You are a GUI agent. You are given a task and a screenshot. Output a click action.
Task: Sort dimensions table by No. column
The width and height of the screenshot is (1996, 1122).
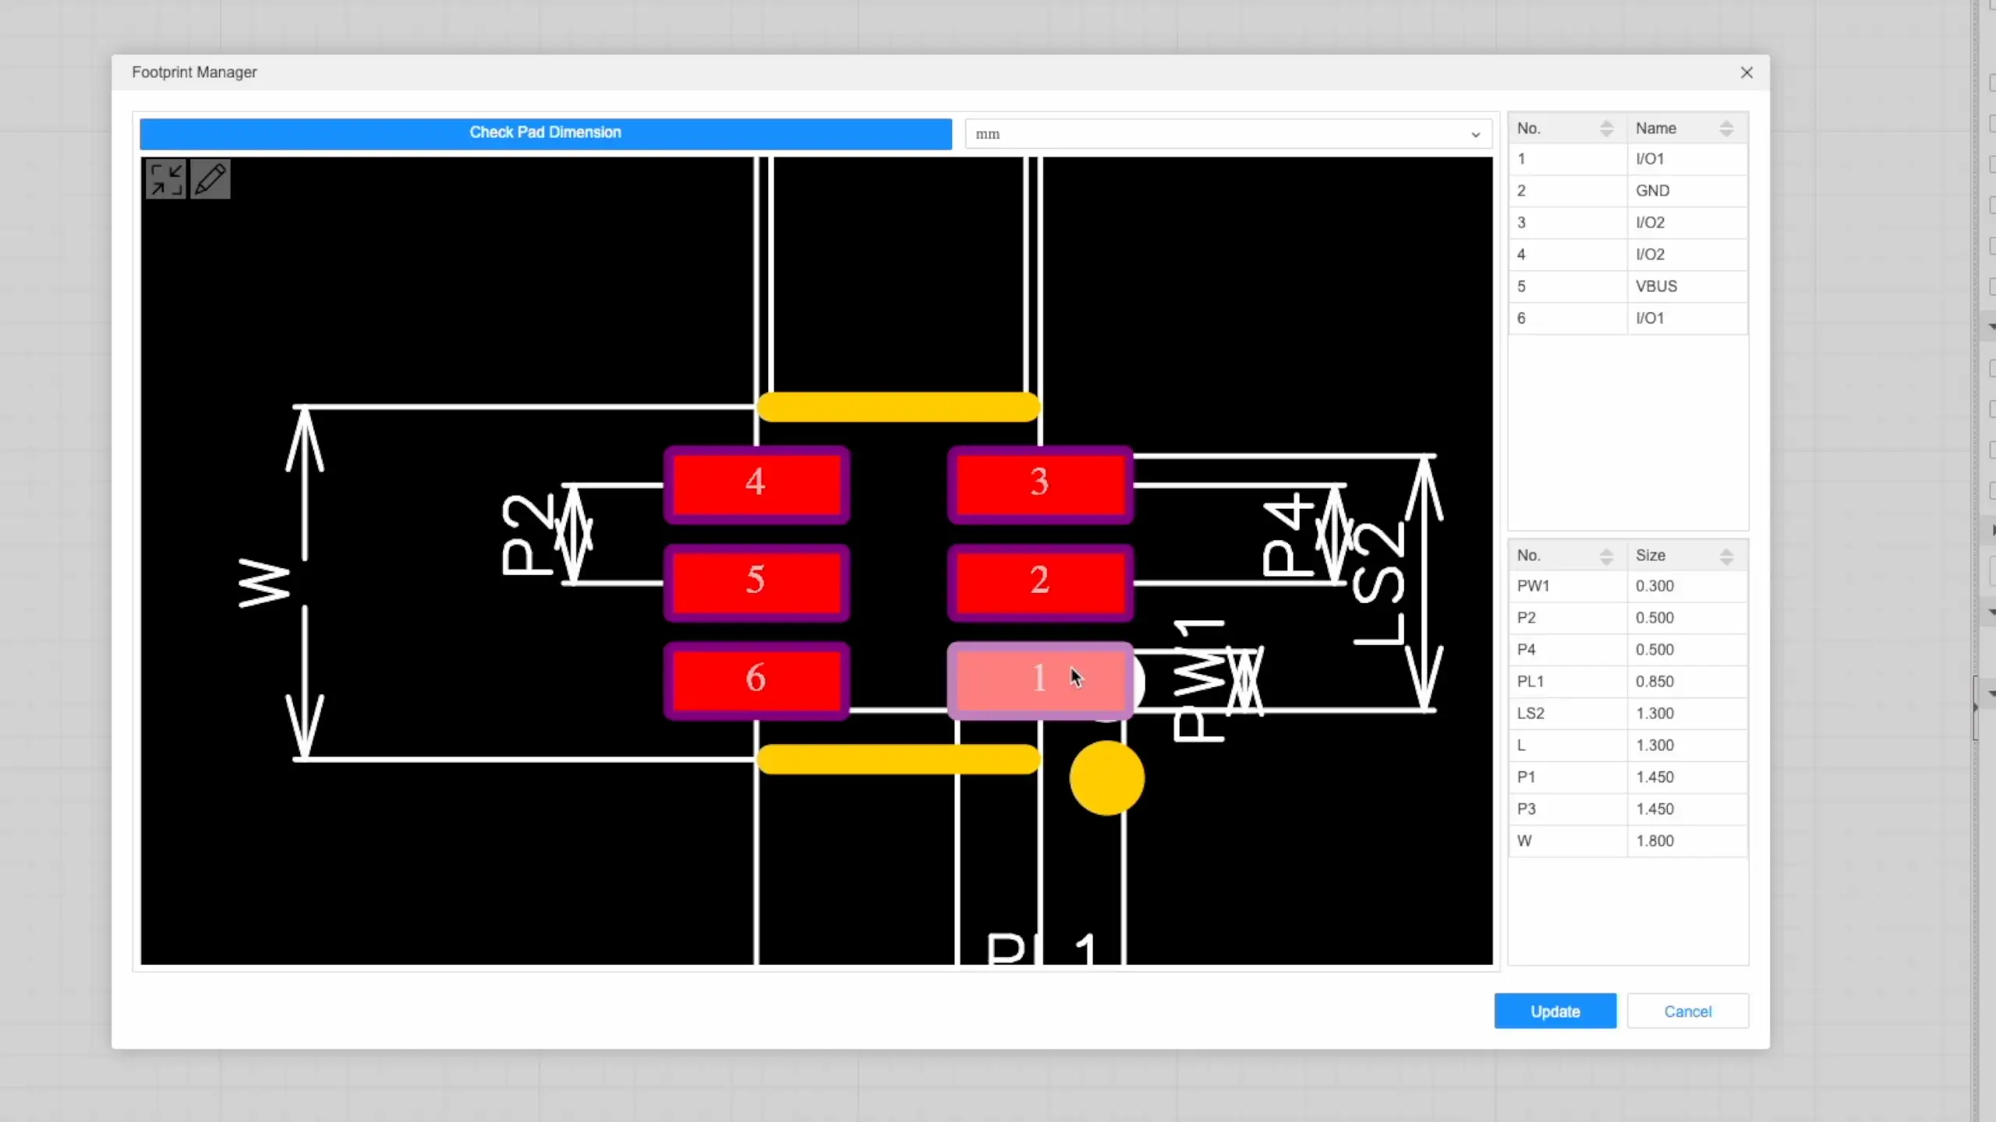point(1606,556)
